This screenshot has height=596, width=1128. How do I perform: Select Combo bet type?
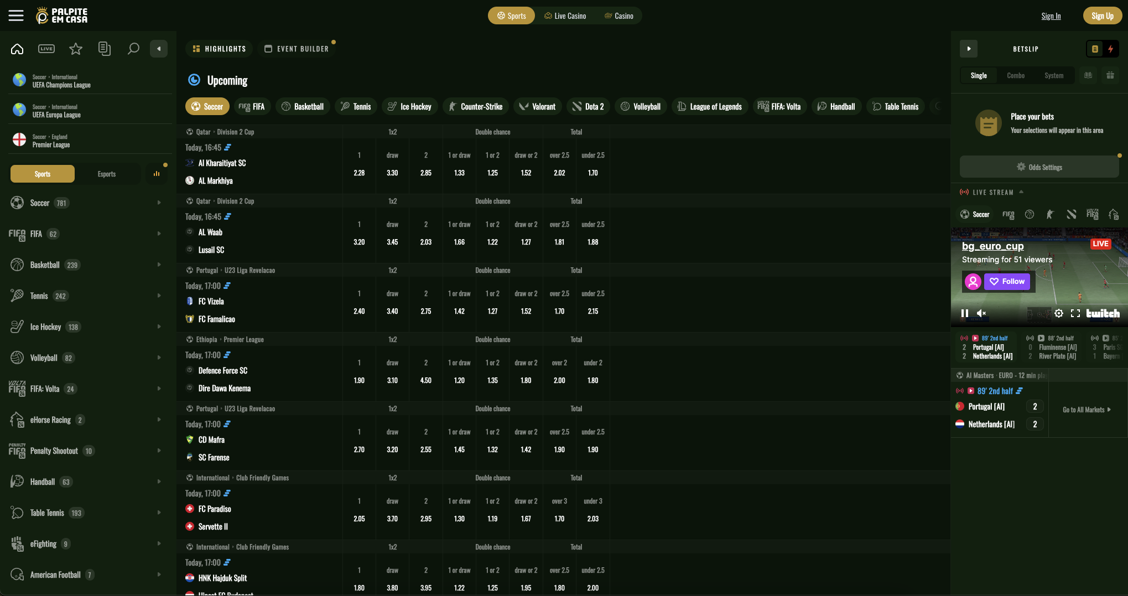point(1016,75)
